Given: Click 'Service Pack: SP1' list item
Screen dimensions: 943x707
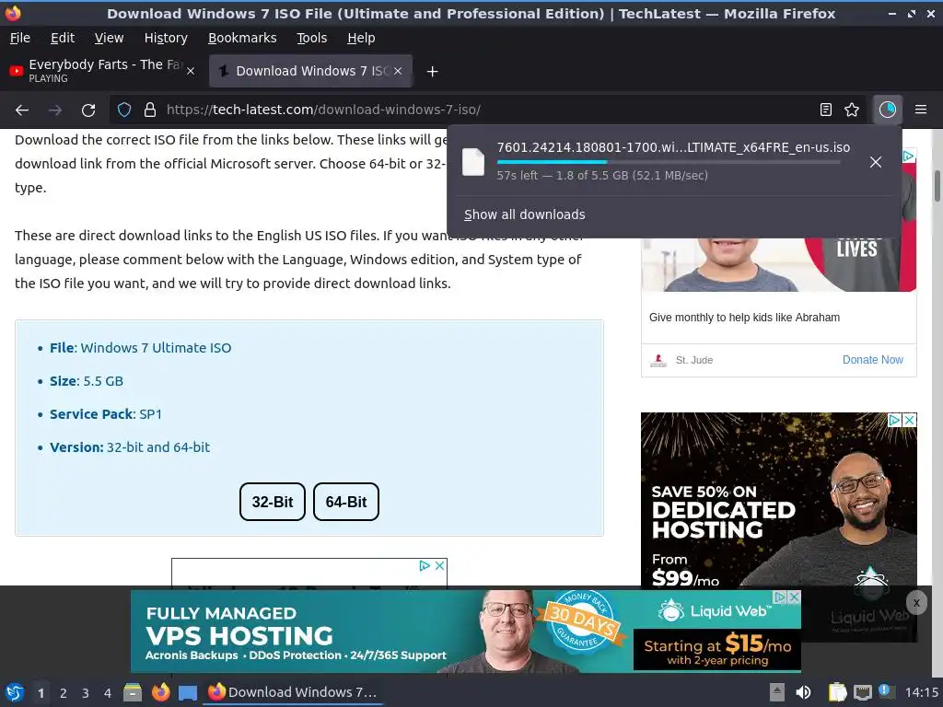Looking at the screenshot, I should (x=105, y=414).
